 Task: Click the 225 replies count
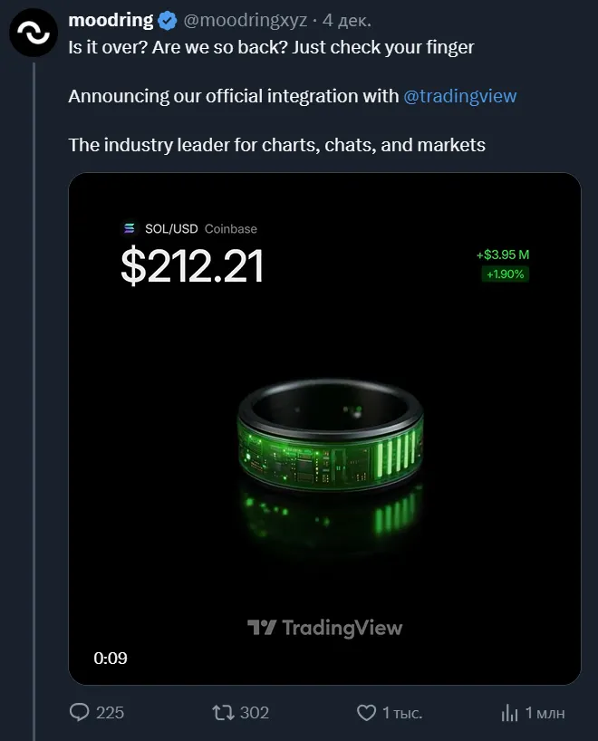click(110, 713)
